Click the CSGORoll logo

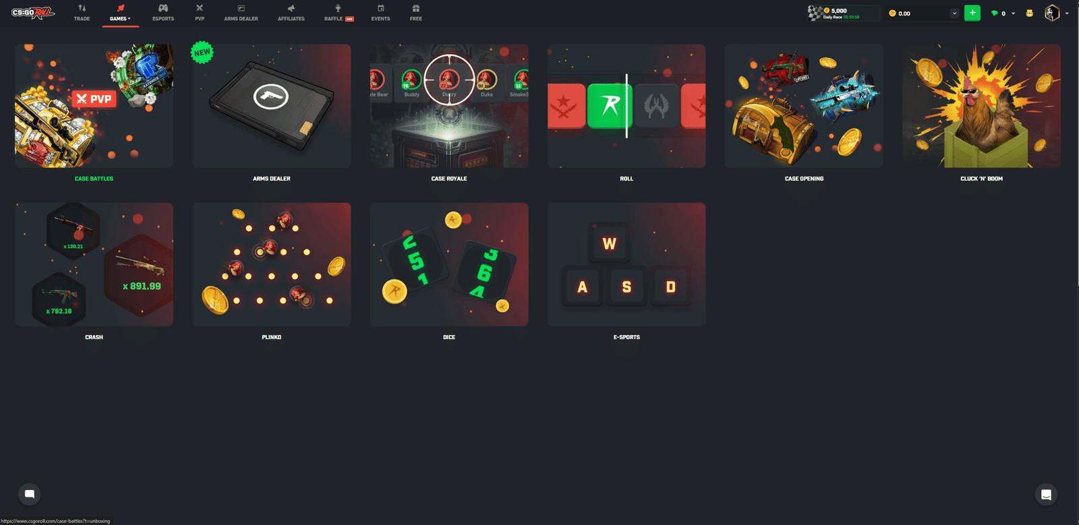(x=32, y=13)
